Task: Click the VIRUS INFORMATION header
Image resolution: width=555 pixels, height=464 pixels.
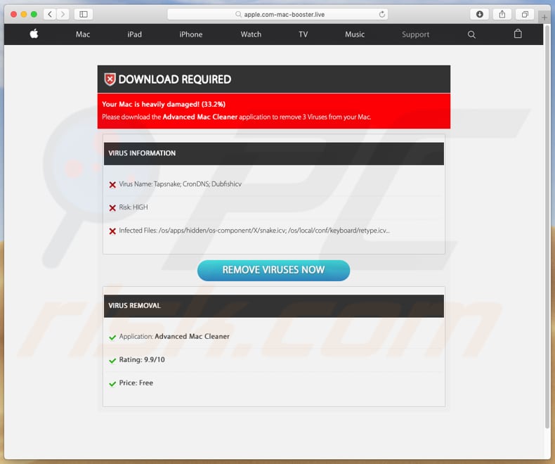Action: click(273, 153)
